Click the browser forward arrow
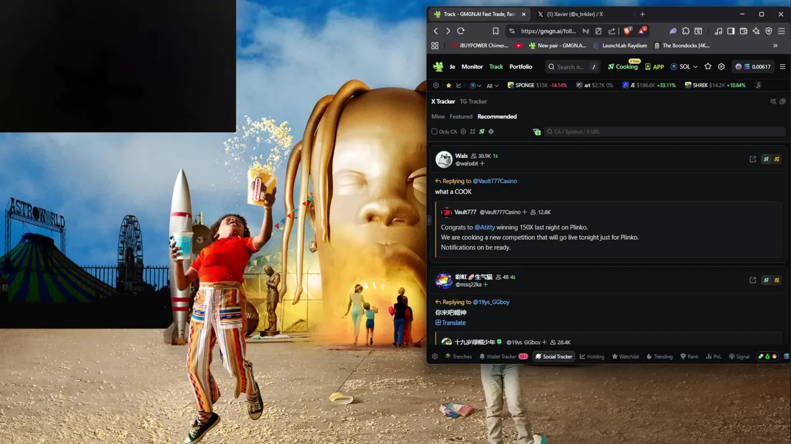Screen dimensions: 791x444 [x=448, y=31]
